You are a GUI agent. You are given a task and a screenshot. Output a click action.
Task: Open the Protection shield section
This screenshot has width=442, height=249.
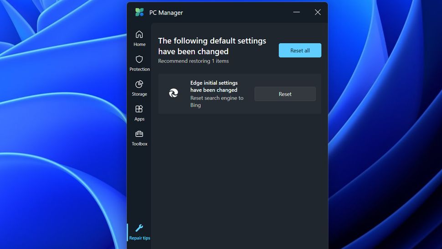coord(139,63)
